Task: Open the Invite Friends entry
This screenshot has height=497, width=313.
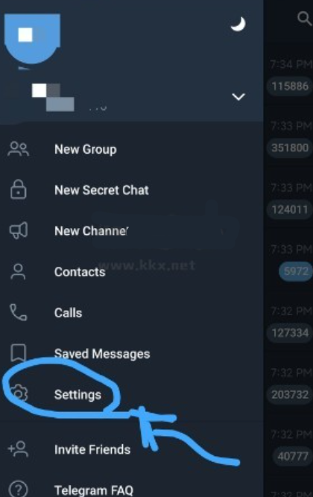Action: coord(92,449)
